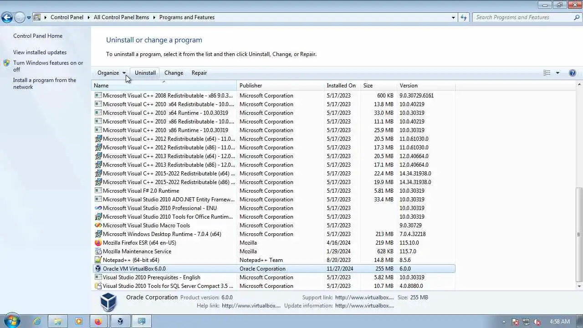Screen dimensions: 583x328
Task: Sort by the Size column header
Action: [x=379, y=86]
